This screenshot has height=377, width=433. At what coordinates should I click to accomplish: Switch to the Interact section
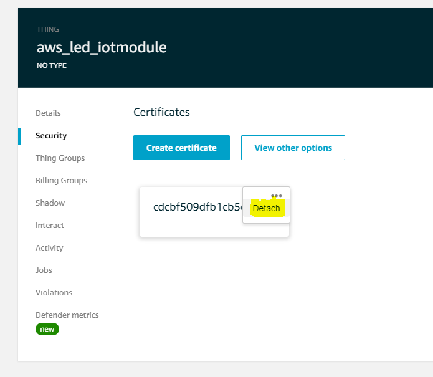(50, 226)
